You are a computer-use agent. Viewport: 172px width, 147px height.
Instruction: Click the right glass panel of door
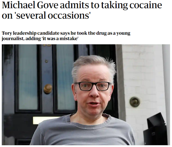(66, 77)
